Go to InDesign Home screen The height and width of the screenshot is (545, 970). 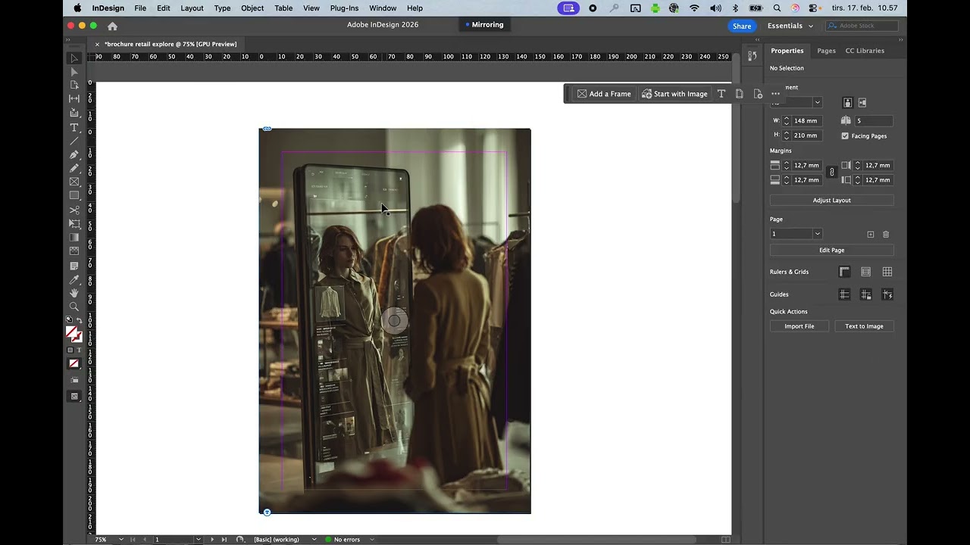coord(112,26)
